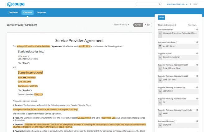
Task: Click help icon next to Fields in Contract
Action: coord(176,25)
